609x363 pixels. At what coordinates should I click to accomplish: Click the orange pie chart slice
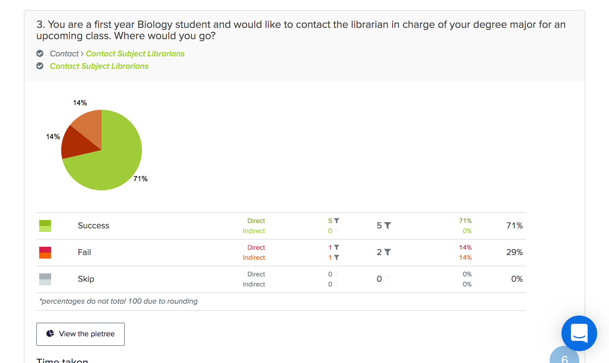click(x=90, y=125)
